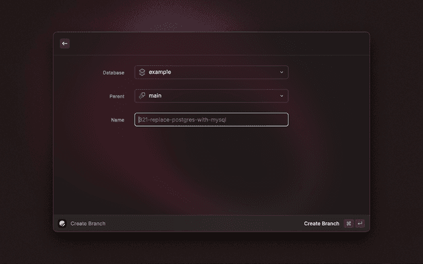Click the 'main' text in Parent field
Screen dimensions: 423x264
click(155, 96)
